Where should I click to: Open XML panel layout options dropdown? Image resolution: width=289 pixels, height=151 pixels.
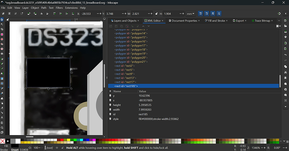pos(278,26)
